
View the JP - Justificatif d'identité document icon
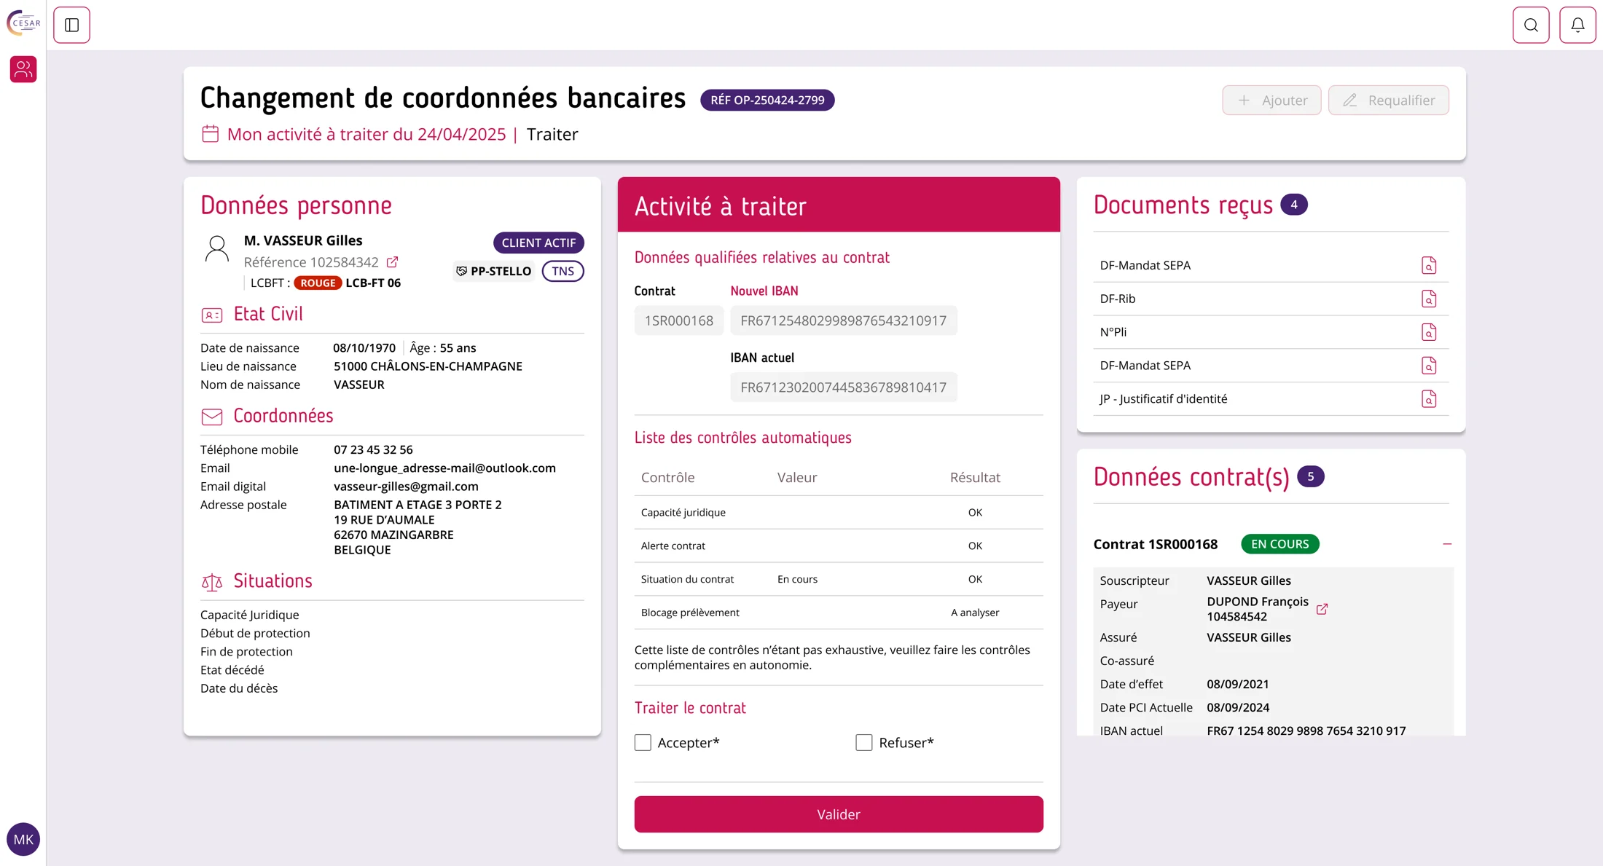[1429, 399]
